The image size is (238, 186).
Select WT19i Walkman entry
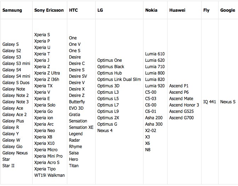pos(50,175)
